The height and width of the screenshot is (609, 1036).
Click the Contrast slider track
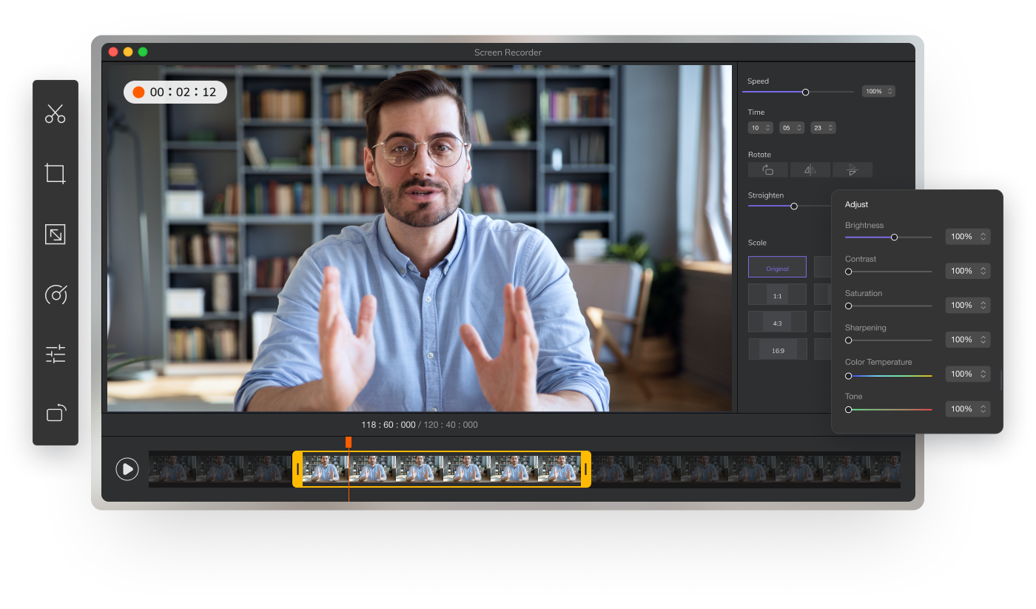tap(889, 272)
